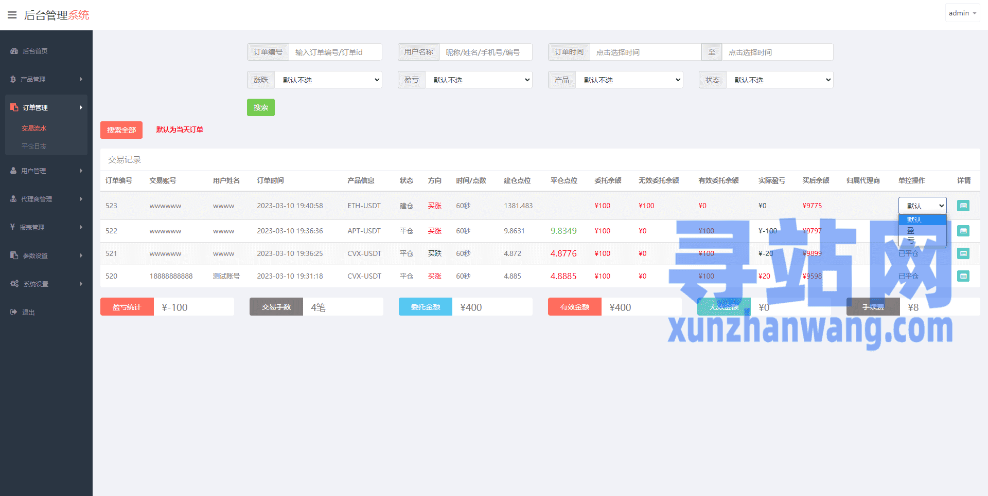This screenshot has width=988, height=496.
Task: Click the hamburger menu icon
Action: pos(12,15)
